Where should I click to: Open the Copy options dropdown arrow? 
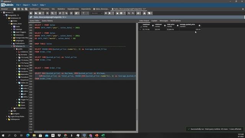[63, 13]
